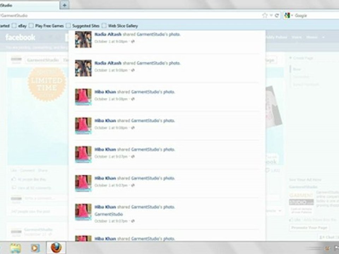This screenshot has width=339, height=254.
Task: Click the LIMITED TIME badge on the cover photo
Action: coord(47,84)
